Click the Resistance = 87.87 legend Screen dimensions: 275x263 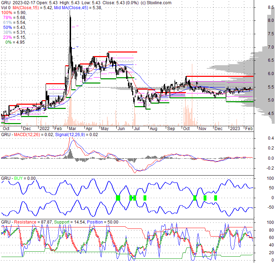33,222
